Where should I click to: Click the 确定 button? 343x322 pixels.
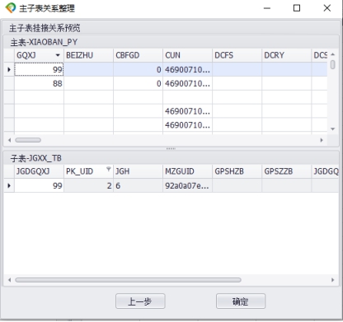[x=241, y=301]
